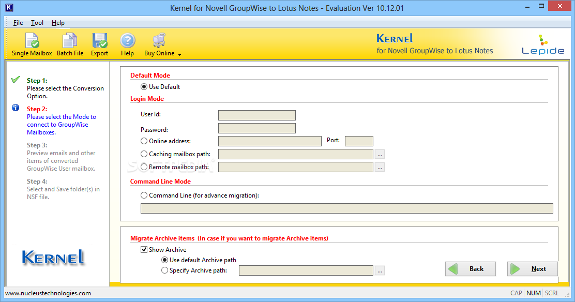Select Command Line advance migration option
575x302 pixels.
coord(144,195)
